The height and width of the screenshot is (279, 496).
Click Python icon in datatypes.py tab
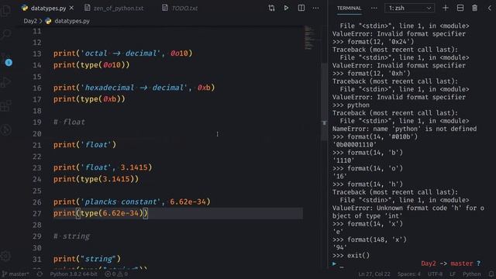[x=25, y=8]
